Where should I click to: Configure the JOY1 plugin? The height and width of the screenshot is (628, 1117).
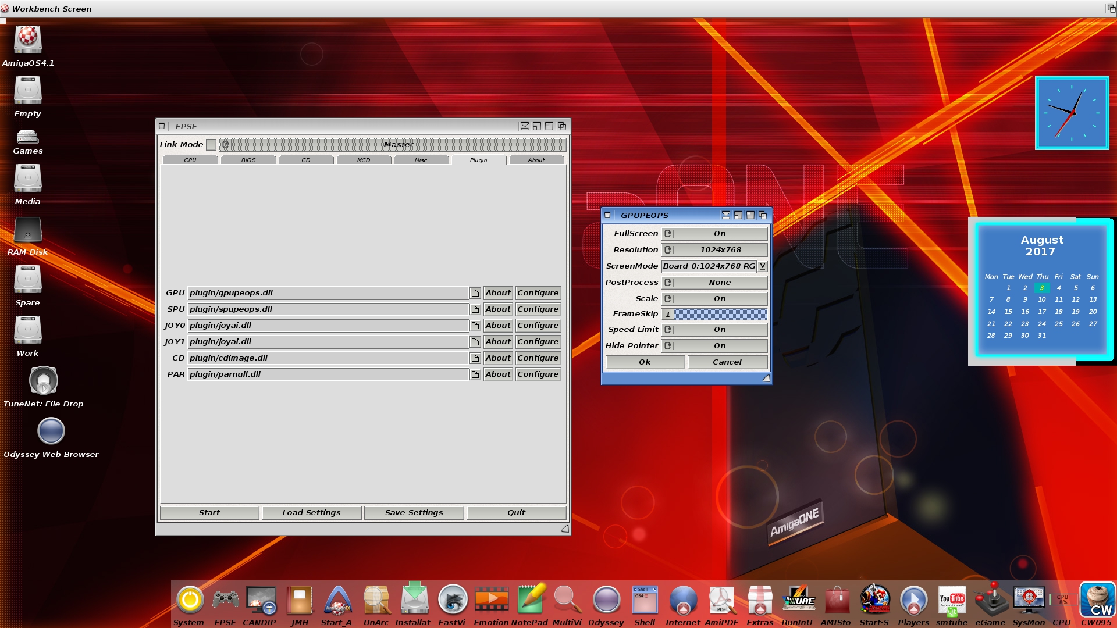click(538, 342)
